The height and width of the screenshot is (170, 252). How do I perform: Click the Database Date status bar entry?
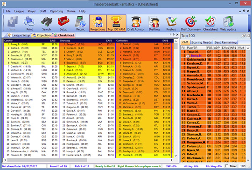point(20,166)
